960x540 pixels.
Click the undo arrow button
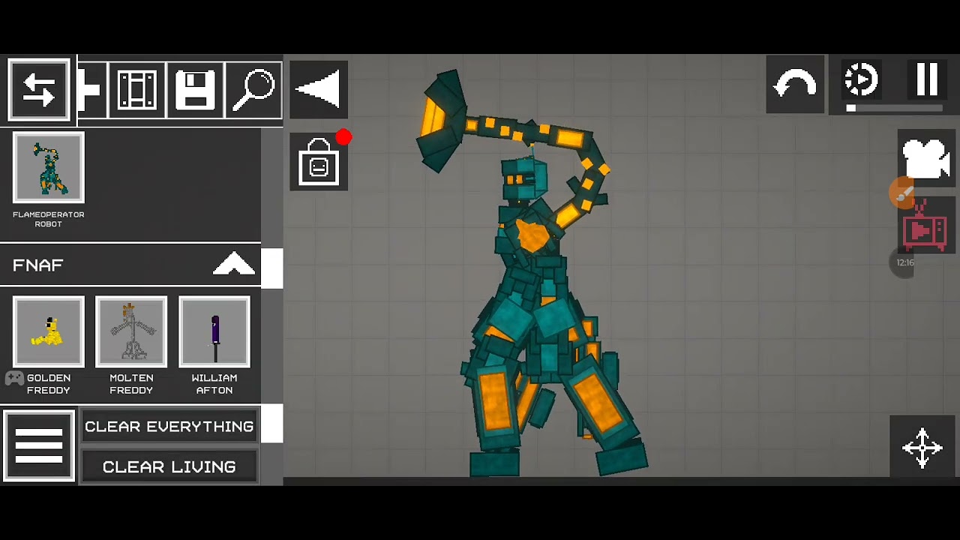[x=795, y=84]
